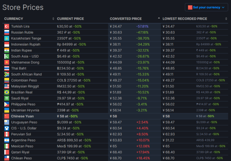Click the ARS$ 439,99 lowest price text
The height and width of the screenshot is (161, 231).
(x=205, y=140)
